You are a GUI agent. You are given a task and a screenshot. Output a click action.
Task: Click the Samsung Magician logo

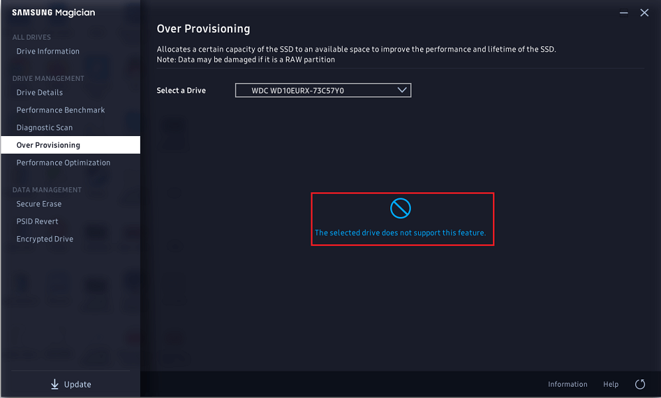(54, 13)
